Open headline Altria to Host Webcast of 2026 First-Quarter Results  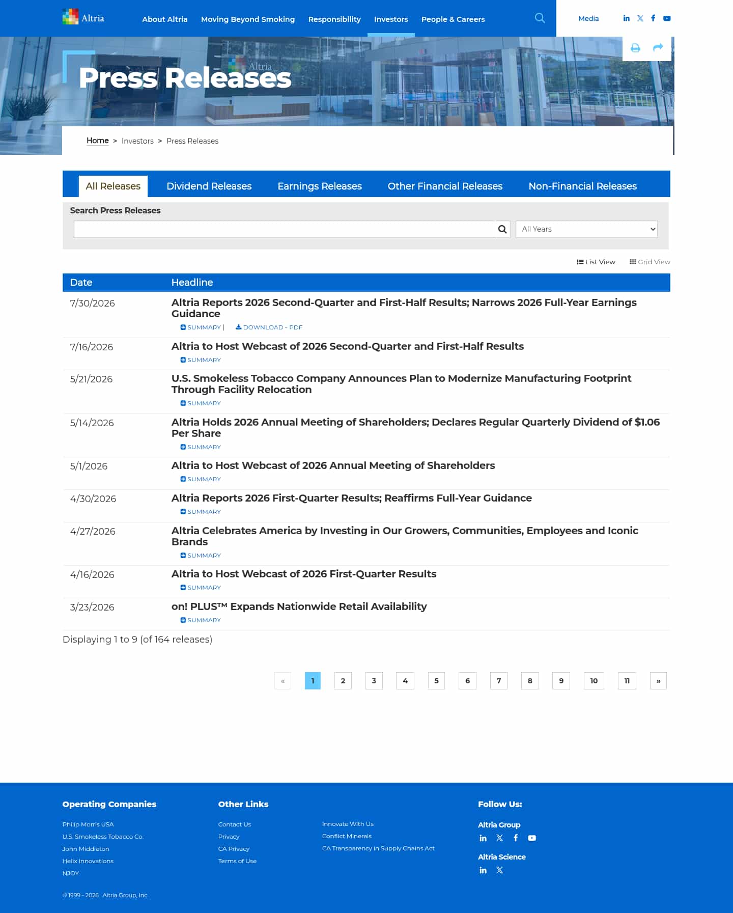(304, 574)
